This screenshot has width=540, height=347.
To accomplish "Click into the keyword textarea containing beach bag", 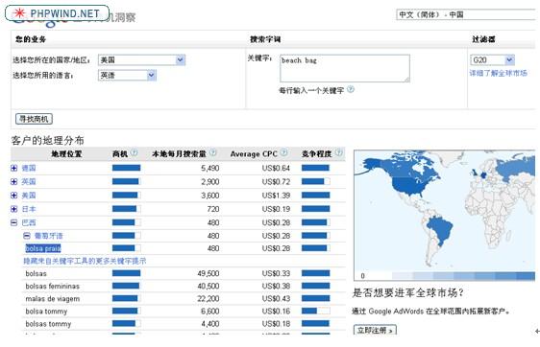I will [345, 68].
